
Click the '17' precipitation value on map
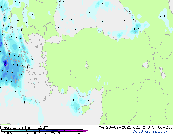[1, 43]
